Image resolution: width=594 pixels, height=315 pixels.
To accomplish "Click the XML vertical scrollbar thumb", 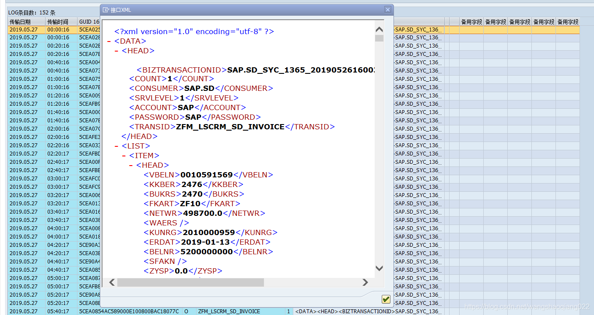I will [x=379, y=38].
